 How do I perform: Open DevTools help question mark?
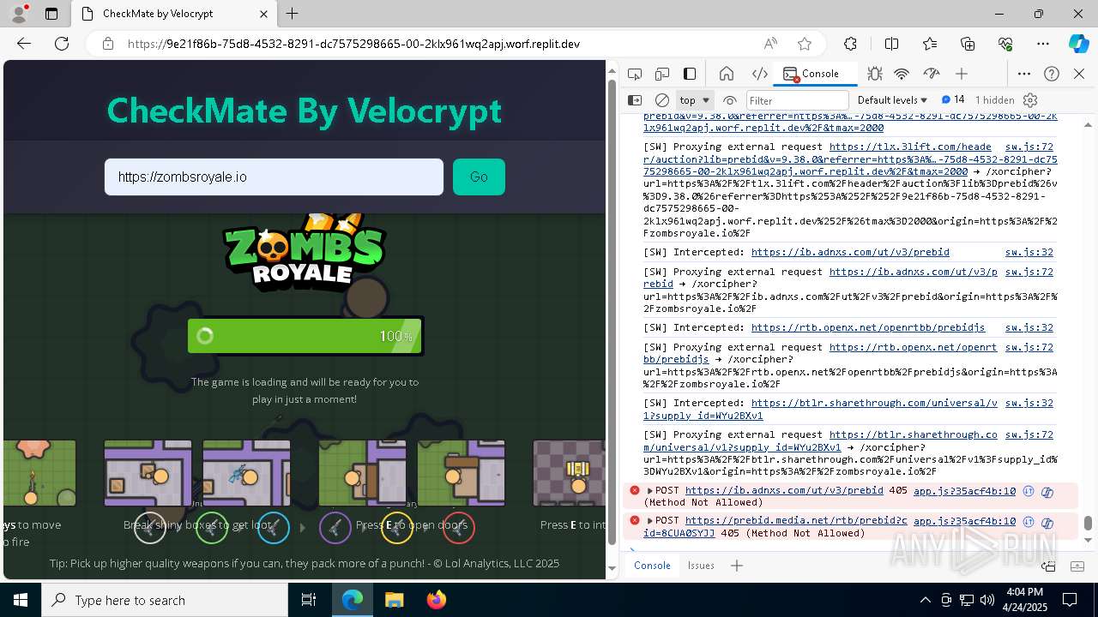[x=1052, y=74]
